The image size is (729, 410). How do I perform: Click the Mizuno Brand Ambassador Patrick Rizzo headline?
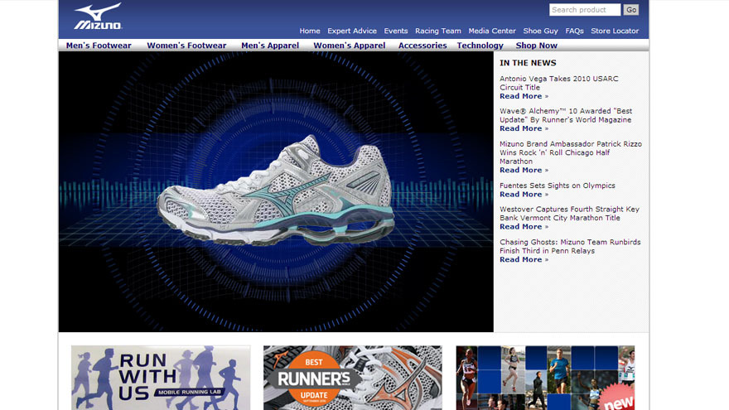(571, 152)
